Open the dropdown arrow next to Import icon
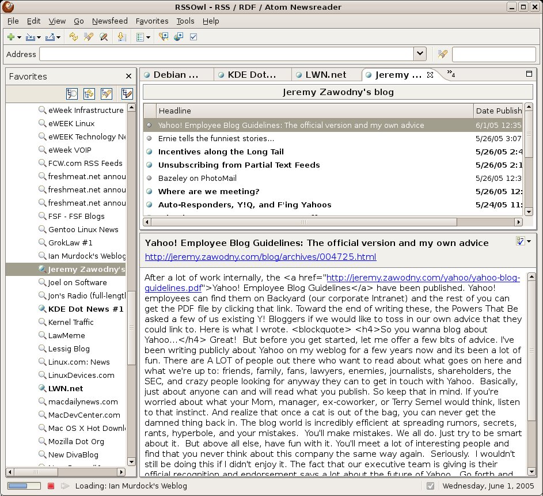This screenshot has height=496, width=543. pos(39,37)
